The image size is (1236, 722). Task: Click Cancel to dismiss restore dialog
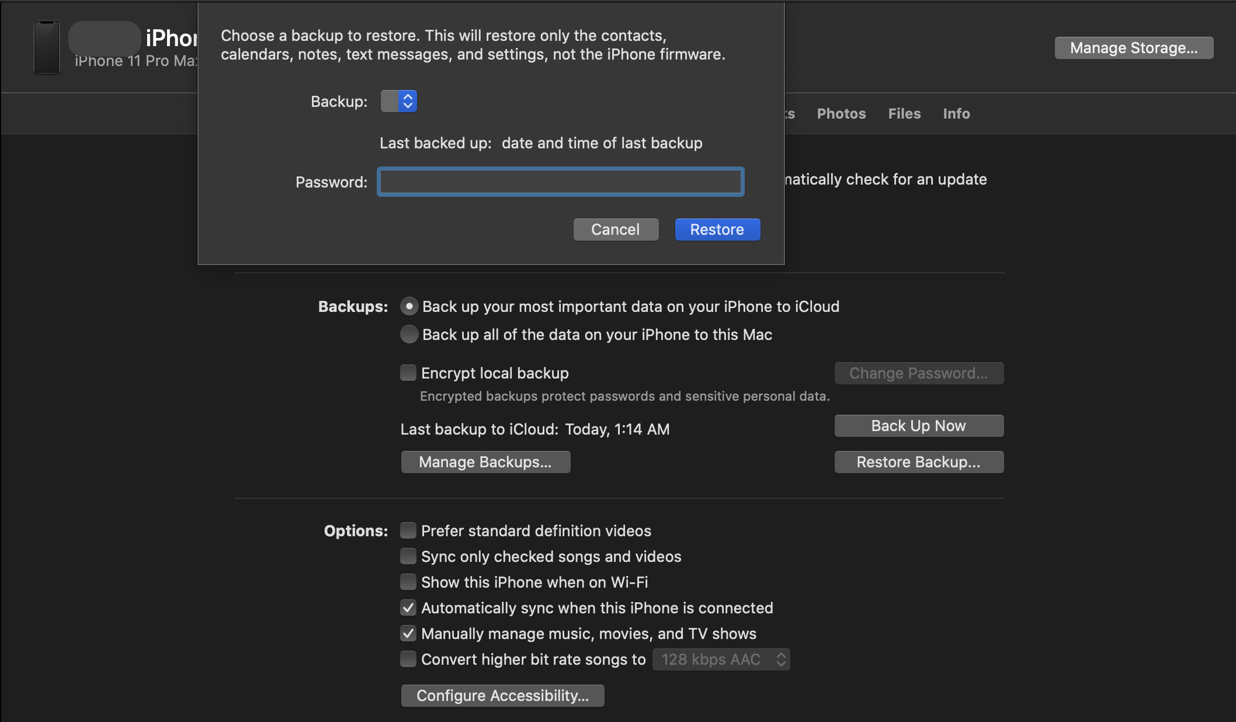[x=616, y=228]
